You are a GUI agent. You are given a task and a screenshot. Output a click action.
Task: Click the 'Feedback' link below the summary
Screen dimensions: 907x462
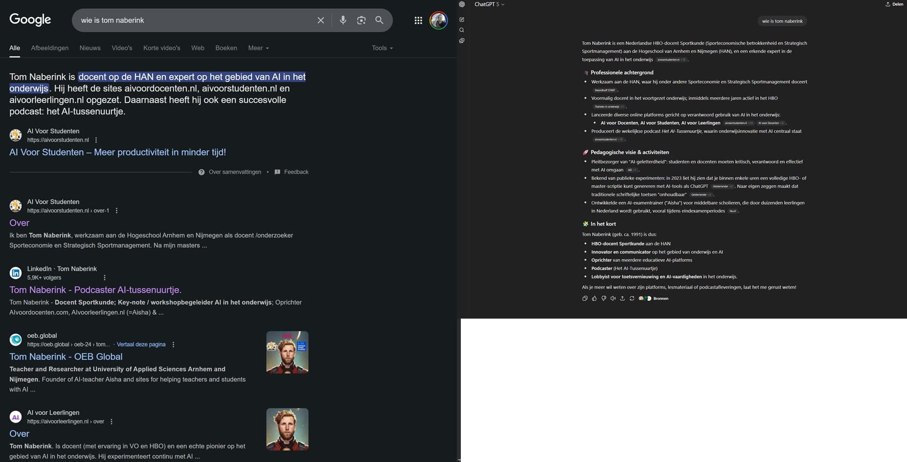click(296, 172)
